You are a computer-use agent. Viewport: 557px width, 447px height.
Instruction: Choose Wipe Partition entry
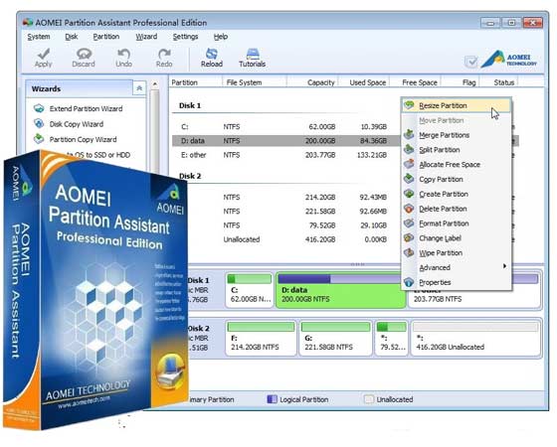click(457, 253)
